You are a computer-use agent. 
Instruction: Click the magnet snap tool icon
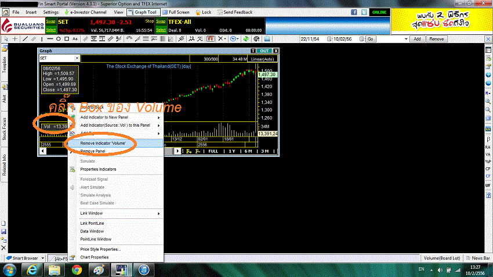(211, 39)
